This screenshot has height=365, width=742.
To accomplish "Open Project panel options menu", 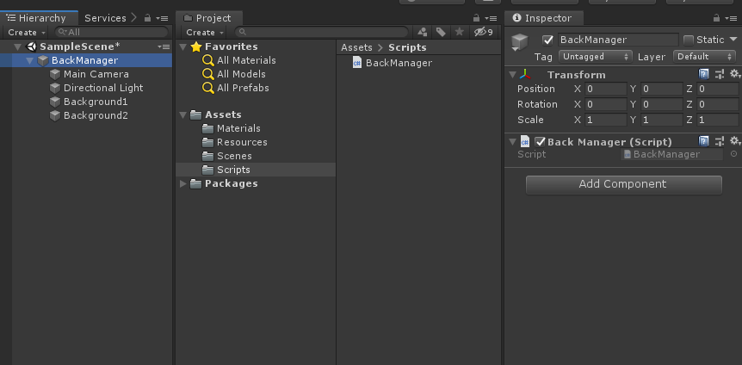I will pos(492,18).
